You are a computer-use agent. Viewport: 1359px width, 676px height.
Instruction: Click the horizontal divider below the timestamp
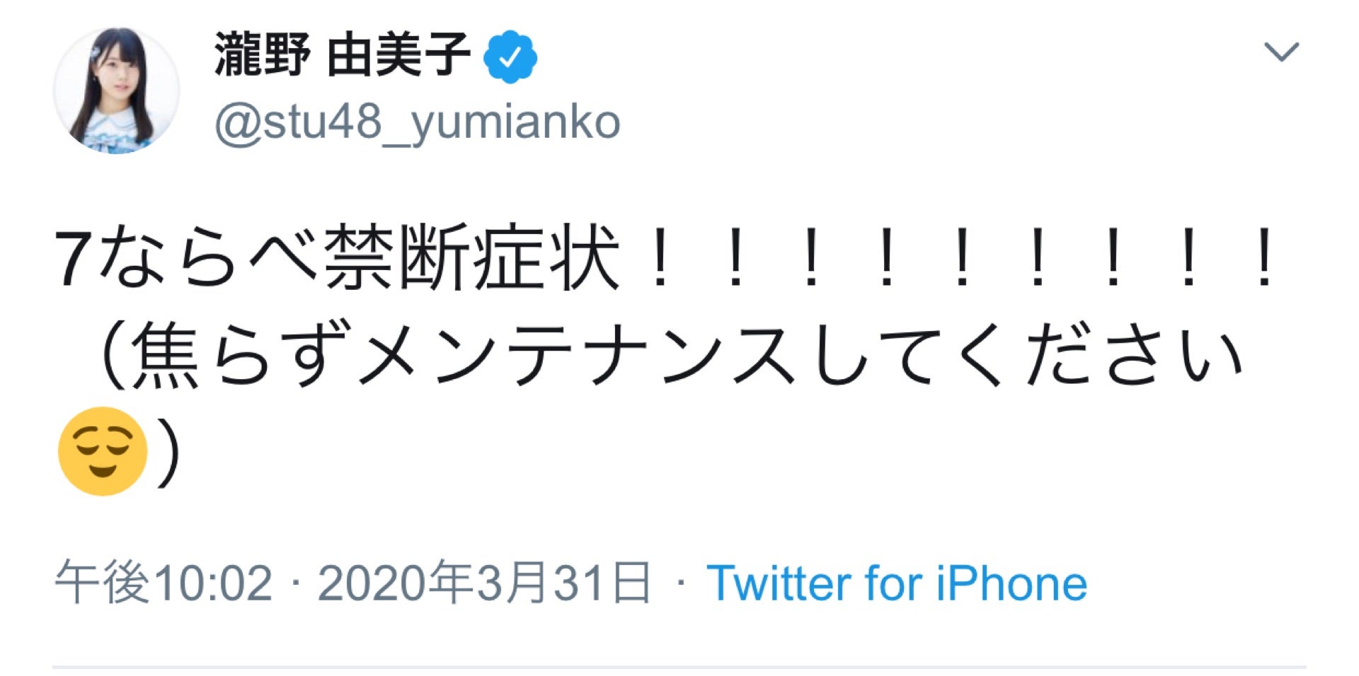tap(679, 666)
